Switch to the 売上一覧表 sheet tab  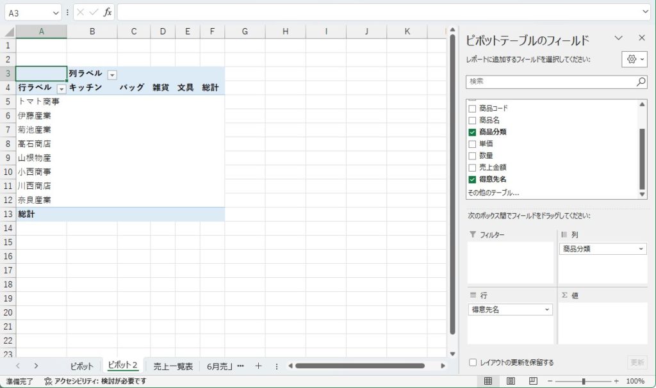(173, 366)
